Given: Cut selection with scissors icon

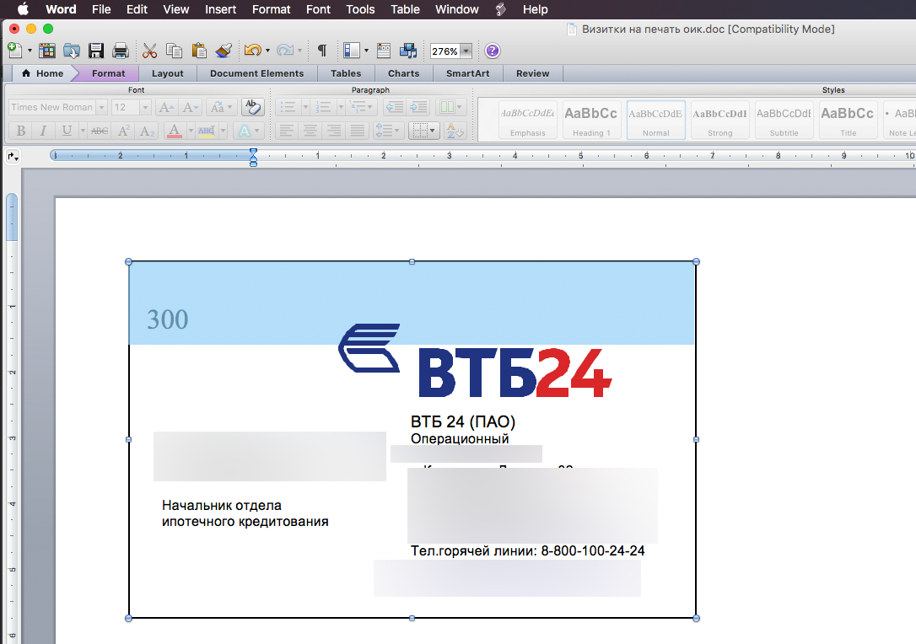Looking at the screenshot, I should click(149, 51).
